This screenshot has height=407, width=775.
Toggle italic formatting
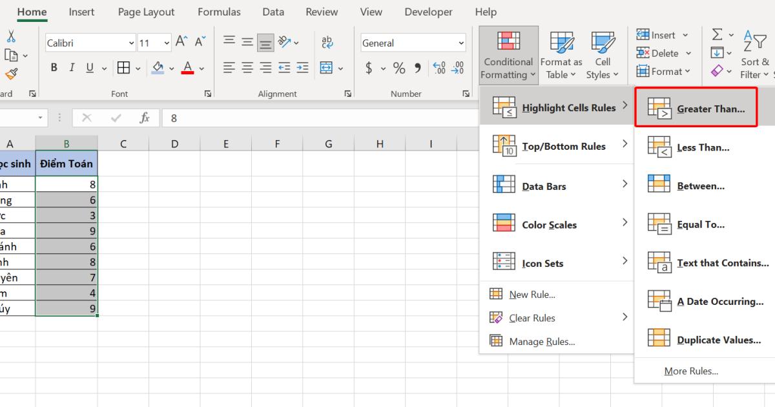click(72, 67)
